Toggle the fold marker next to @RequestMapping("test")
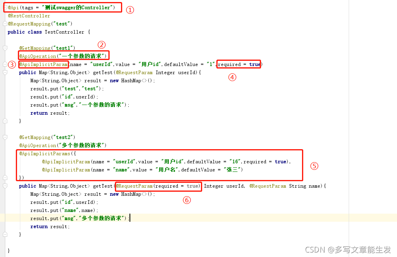The width and height of the screenshot is (397, 257). [x=5, y=24]
